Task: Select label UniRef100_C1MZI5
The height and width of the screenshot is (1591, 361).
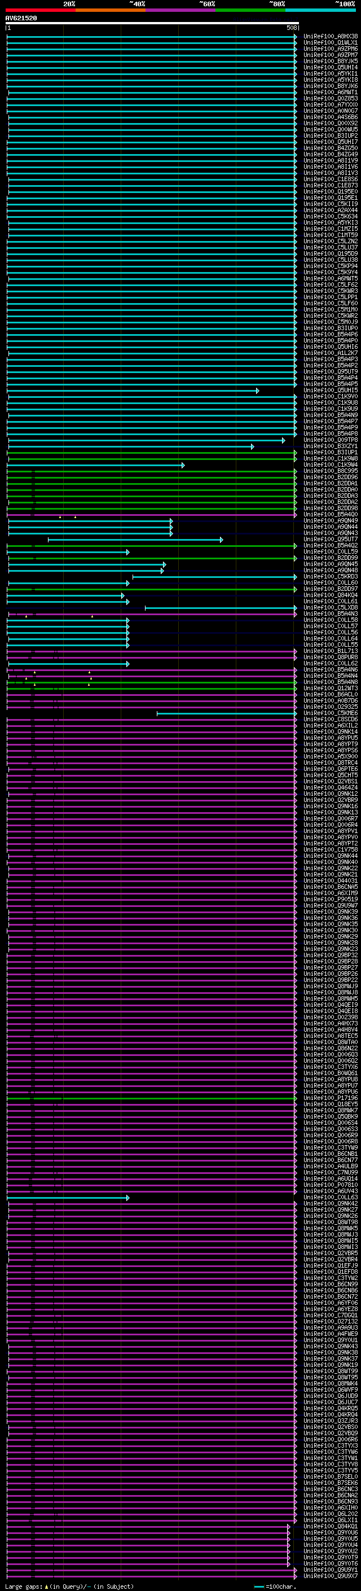Action: [x=330, y=229]
